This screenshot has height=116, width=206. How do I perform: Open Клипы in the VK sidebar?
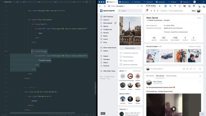point(106,39)
